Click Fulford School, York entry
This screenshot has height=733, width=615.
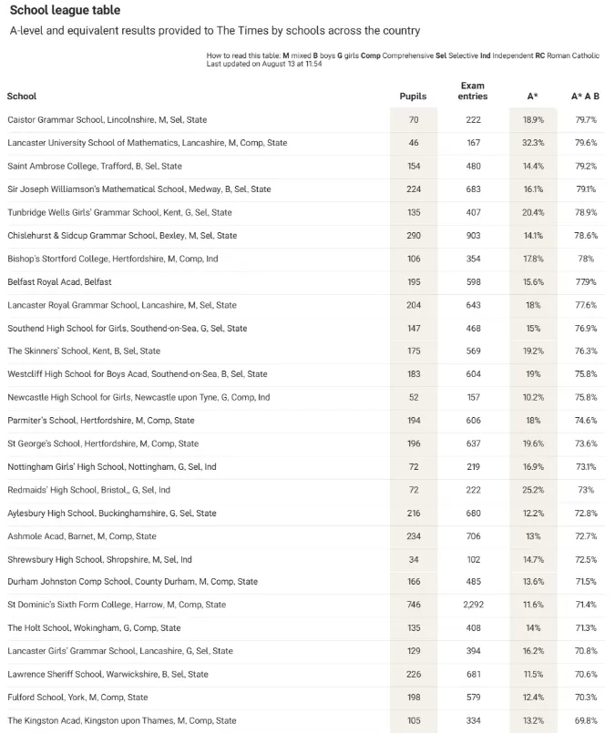77,697
